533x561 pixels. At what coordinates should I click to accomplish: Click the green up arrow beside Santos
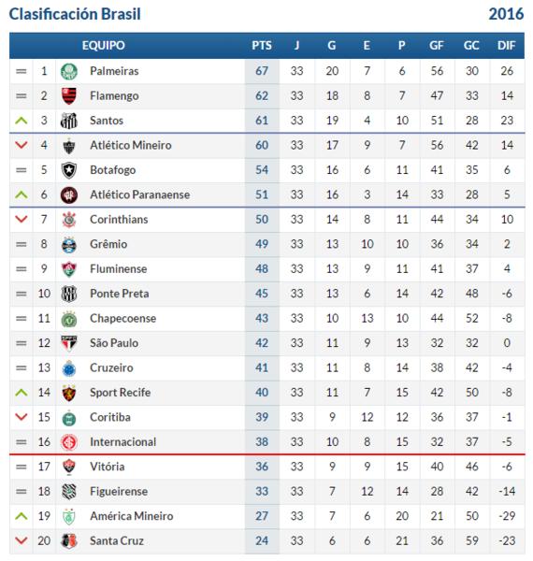click(22, 121)
